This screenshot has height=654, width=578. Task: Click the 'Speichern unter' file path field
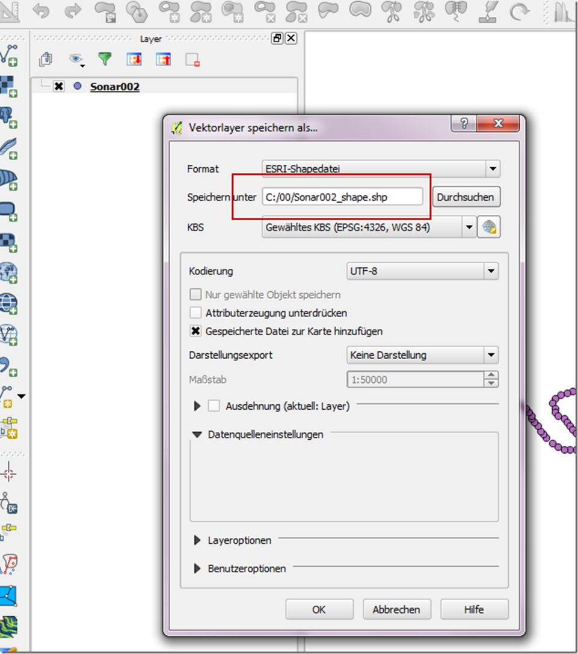(342, 197)
